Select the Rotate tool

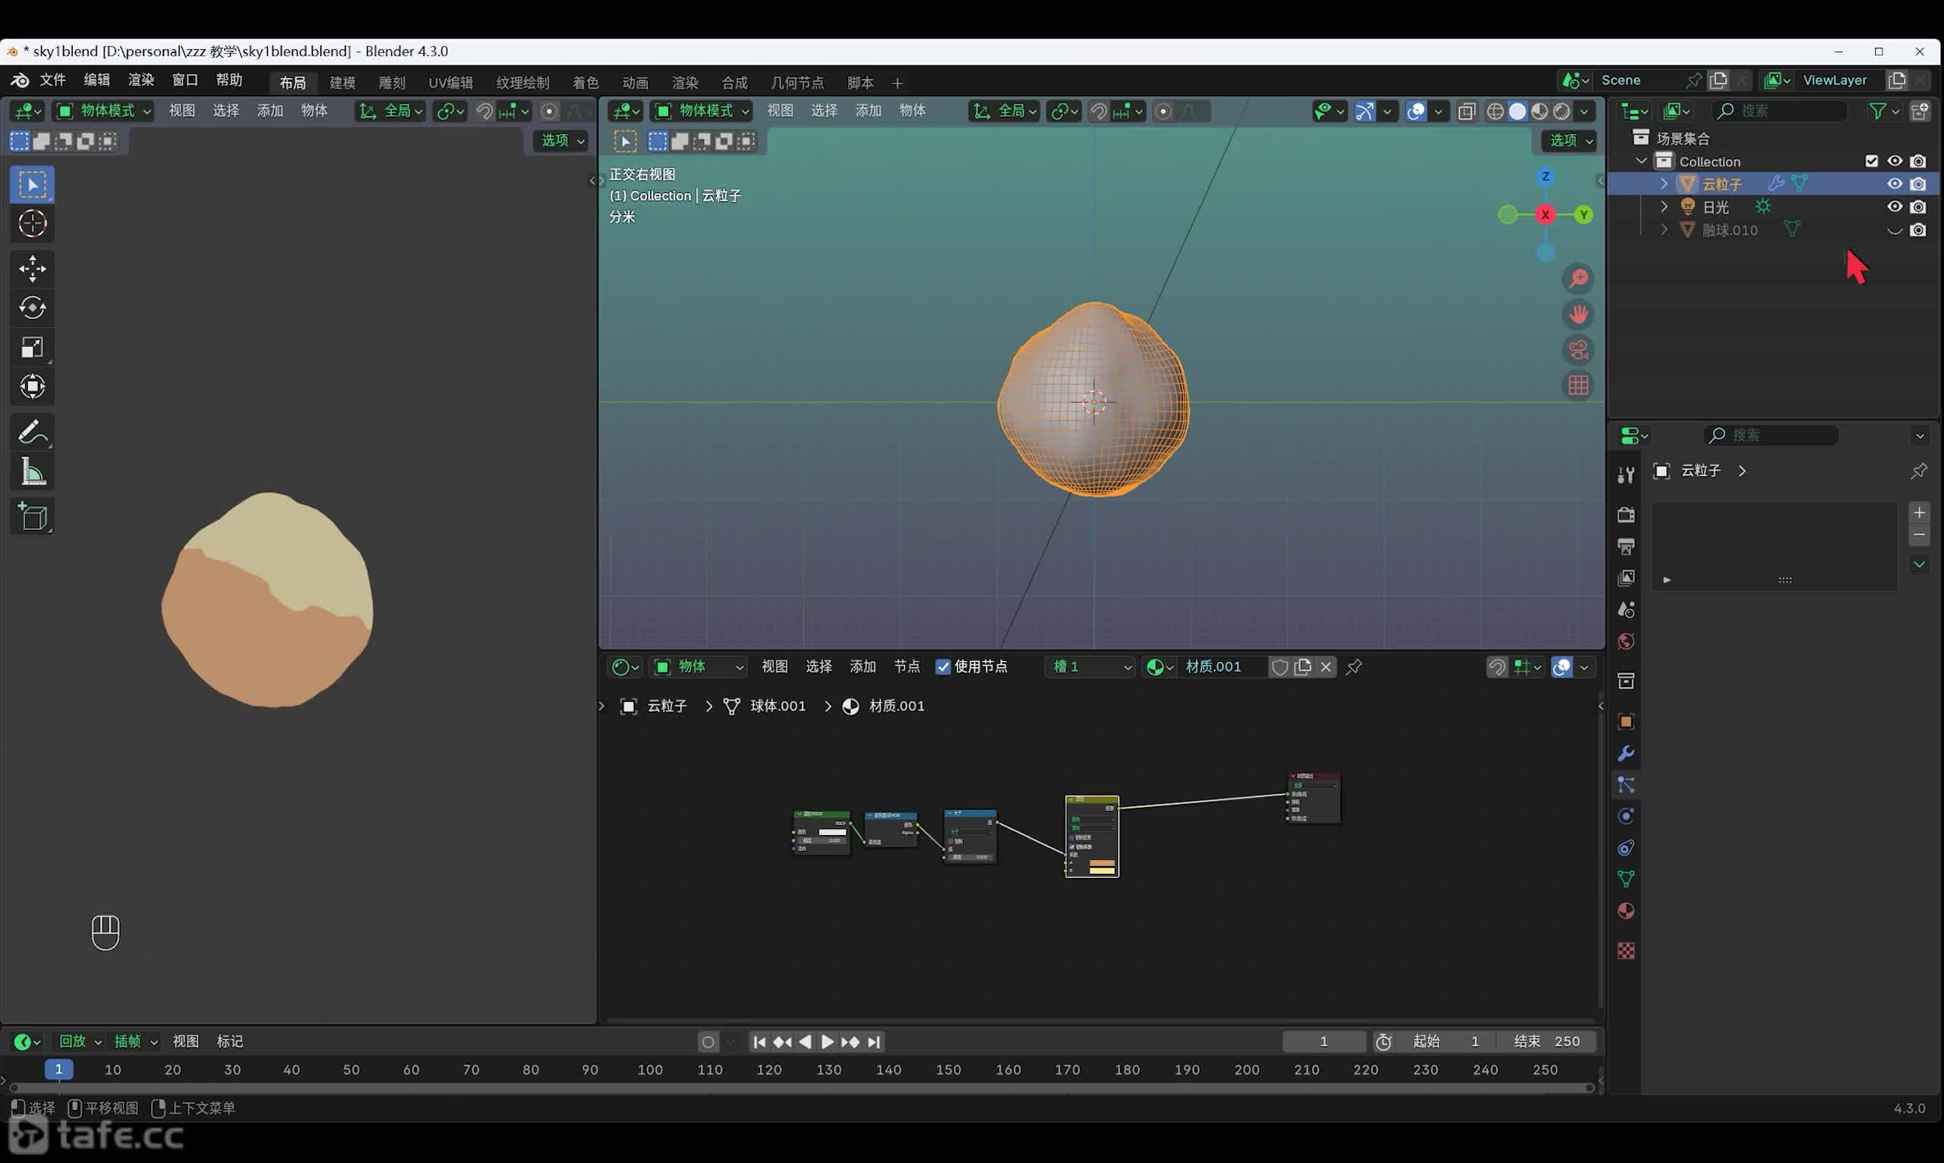point(32,308)
